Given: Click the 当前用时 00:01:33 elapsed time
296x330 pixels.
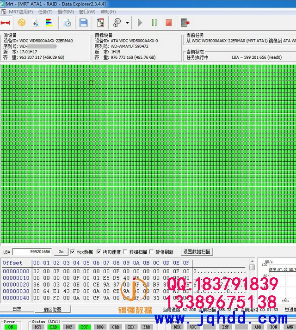Looking at the screenshot, I should click(259, 310).
